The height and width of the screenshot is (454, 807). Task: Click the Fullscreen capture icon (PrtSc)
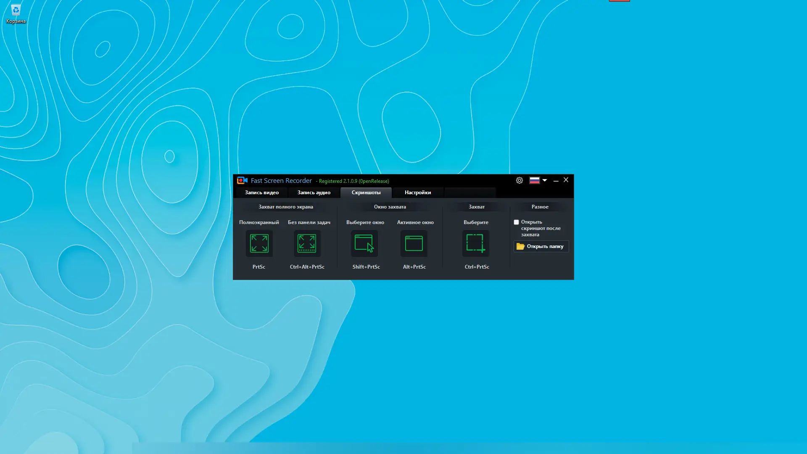click(x=259, y=243)
